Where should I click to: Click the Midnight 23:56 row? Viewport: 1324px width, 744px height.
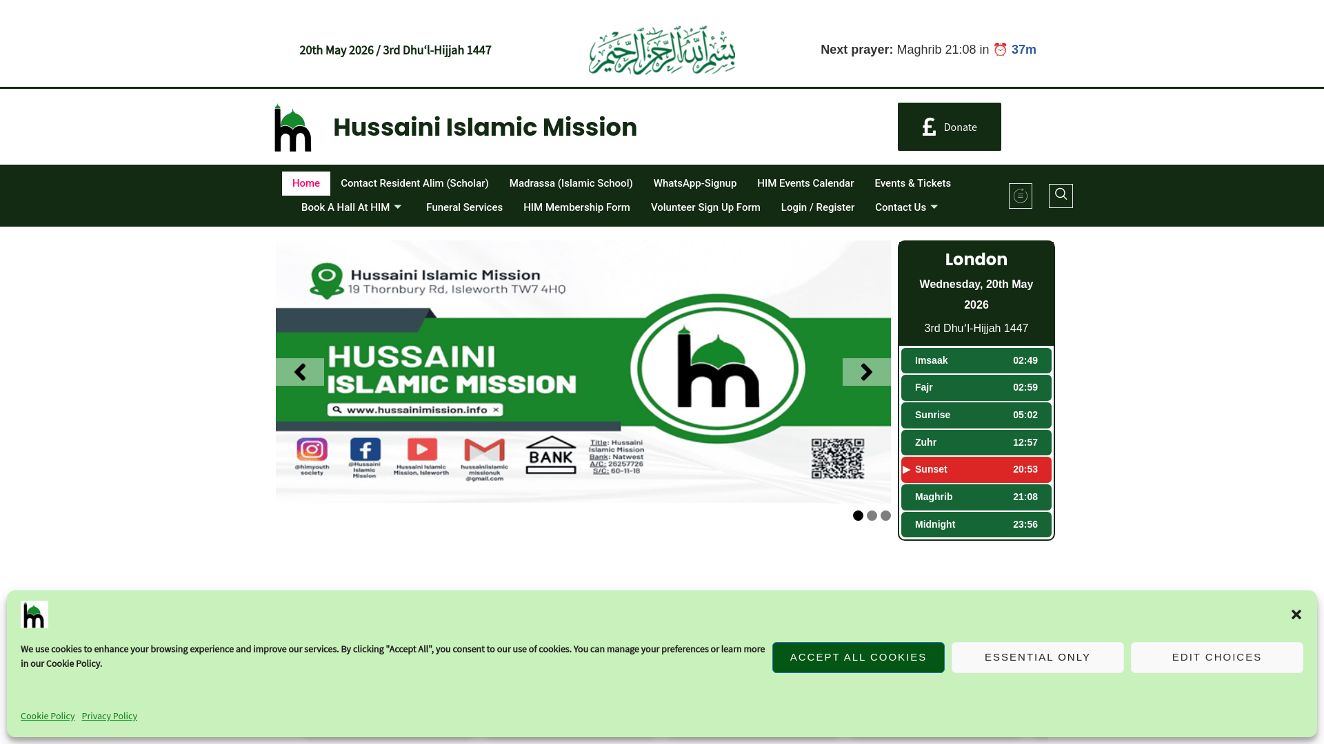click(x=976, y=525)
